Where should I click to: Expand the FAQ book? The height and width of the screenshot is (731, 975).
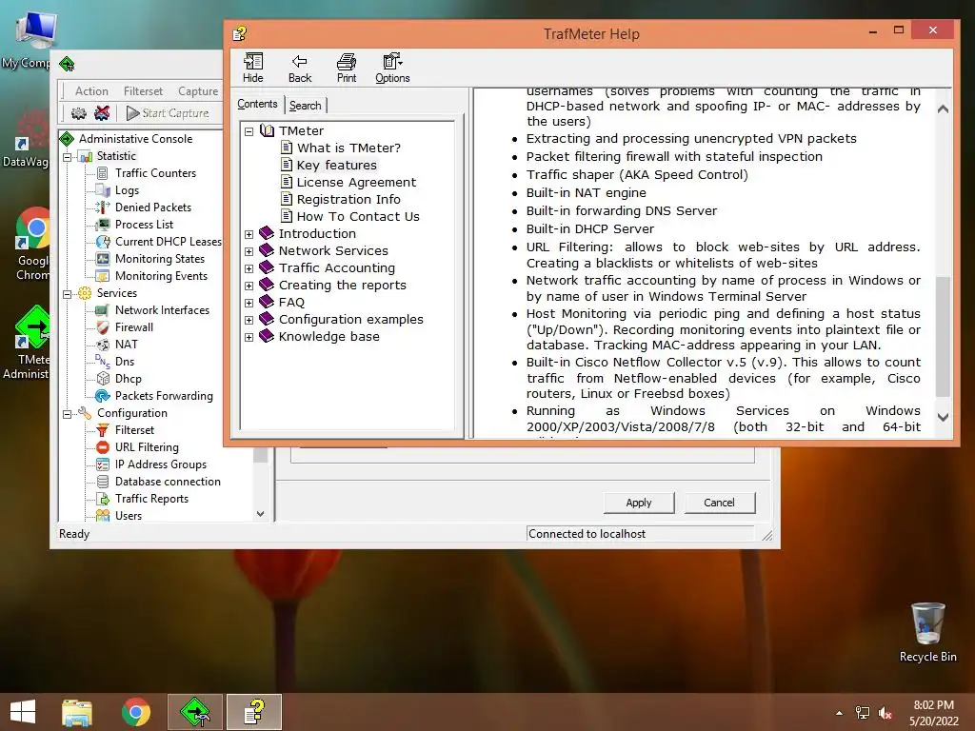249,303
